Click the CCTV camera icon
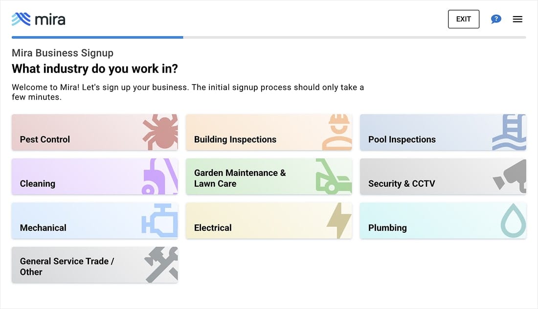 point(510,177)
